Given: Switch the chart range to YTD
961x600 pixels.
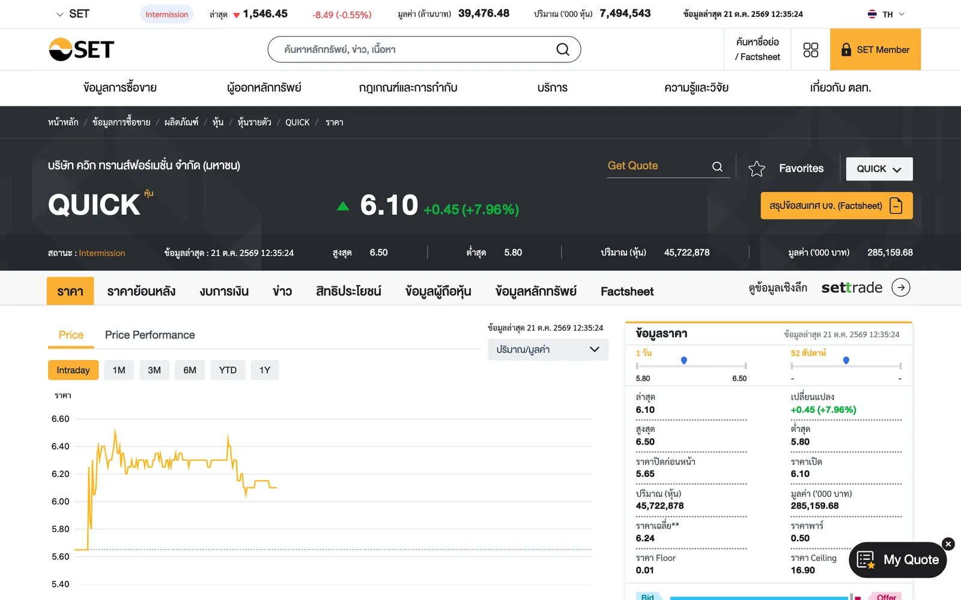Looking at the screenshot, I should (228, 370).
